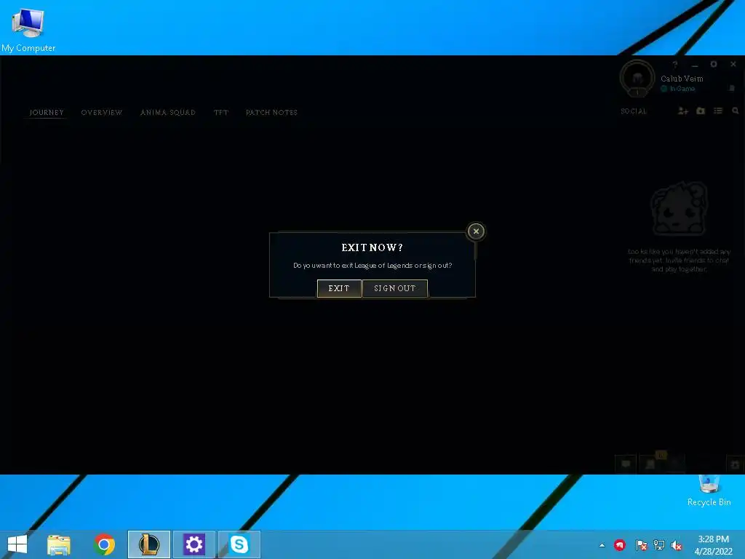Click the Calub Veim summoner name

[682, 79]
